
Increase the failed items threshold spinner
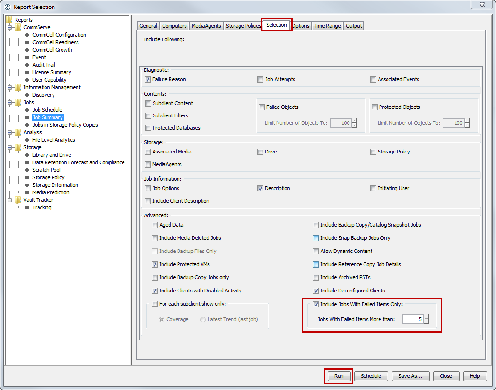pyautogui.click(x=426, y=317)
